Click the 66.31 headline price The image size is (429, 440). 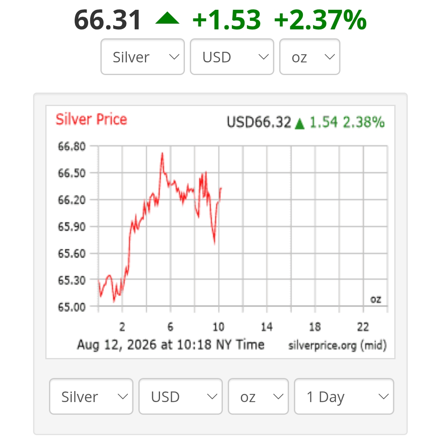(x=108, y=20)
